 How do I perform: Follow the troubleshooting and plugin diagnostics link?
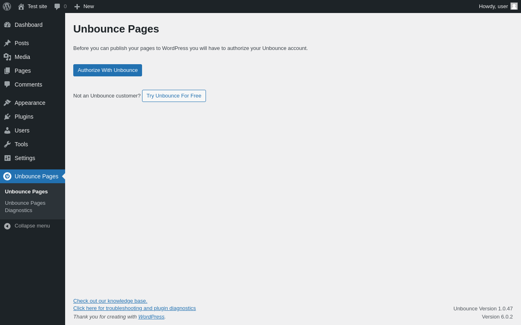coord(134,308)
